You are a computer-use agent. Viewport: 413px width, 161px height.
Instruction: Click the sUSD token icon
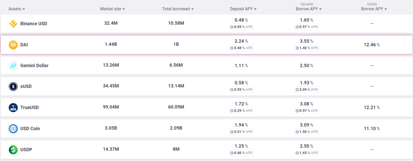tap(13, 86)
